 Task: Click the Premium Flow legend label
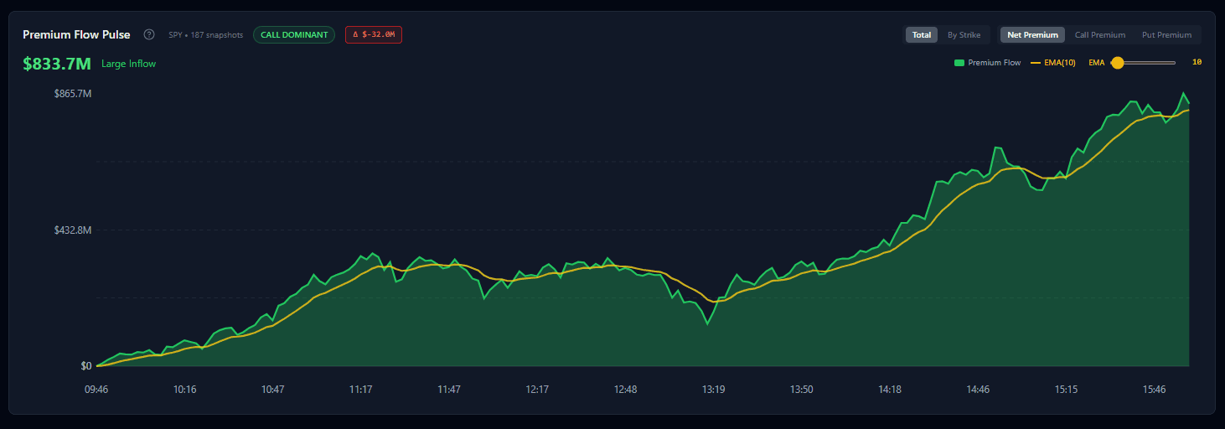point(995,63)
